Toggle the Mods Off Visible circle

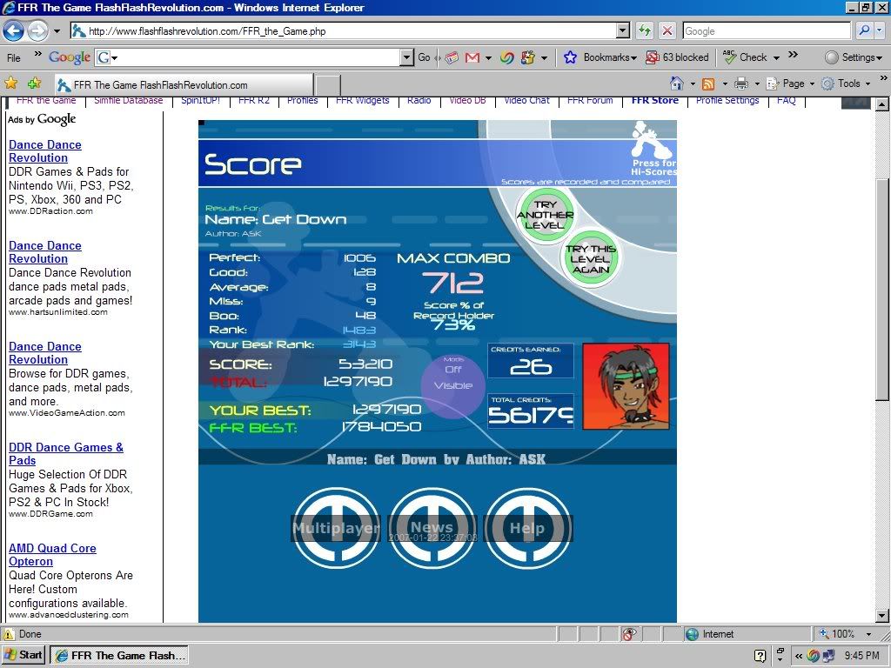(x=452, y=379)
